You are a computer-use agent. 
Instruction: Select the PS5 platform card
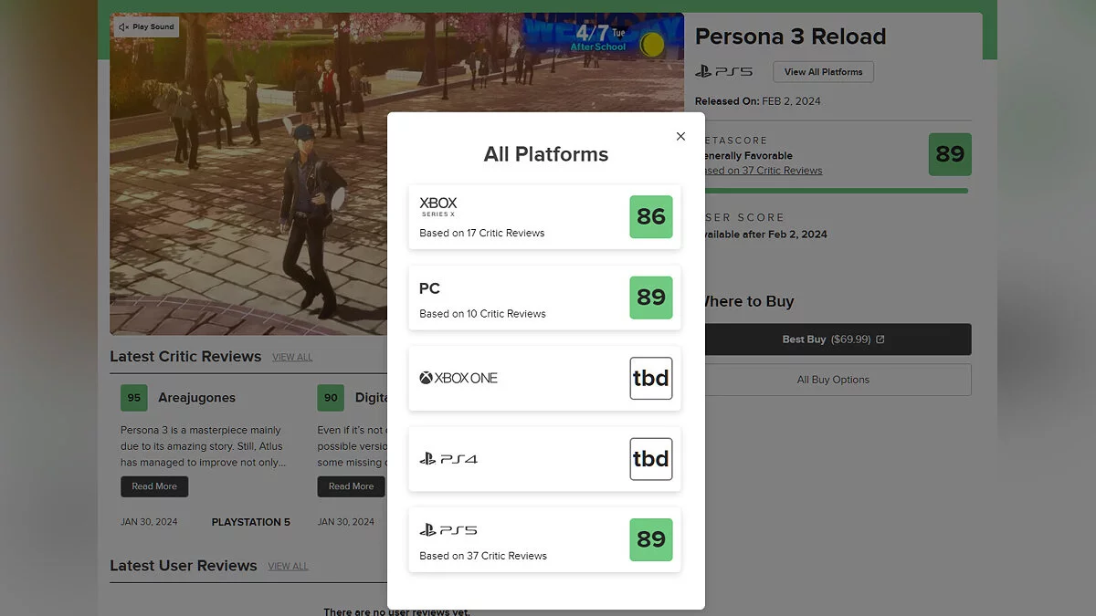pyautogui.click(x=545, y=539)
